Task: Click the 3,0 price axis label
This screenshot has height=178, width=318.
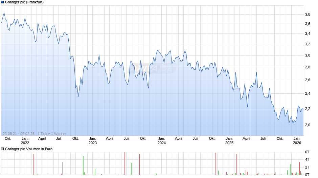Action: pos(308,55)
